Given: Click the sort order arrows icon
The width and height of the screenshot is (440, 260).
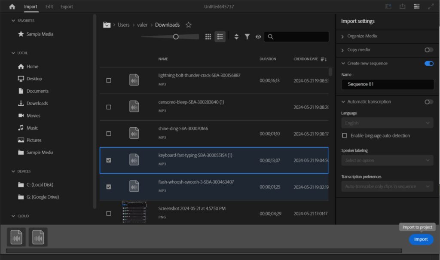Looking at the screenshot, I should 236,37.
